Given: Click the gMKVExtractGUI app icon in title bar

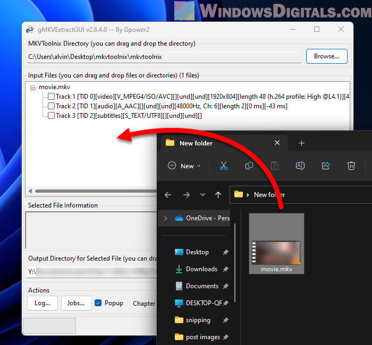Looking at the screenshot, I should (30, 30).
